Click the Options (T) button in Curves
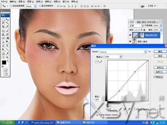The height and width of the screenshot is (125, 167). pyautogui.click(x=160, y=72)
